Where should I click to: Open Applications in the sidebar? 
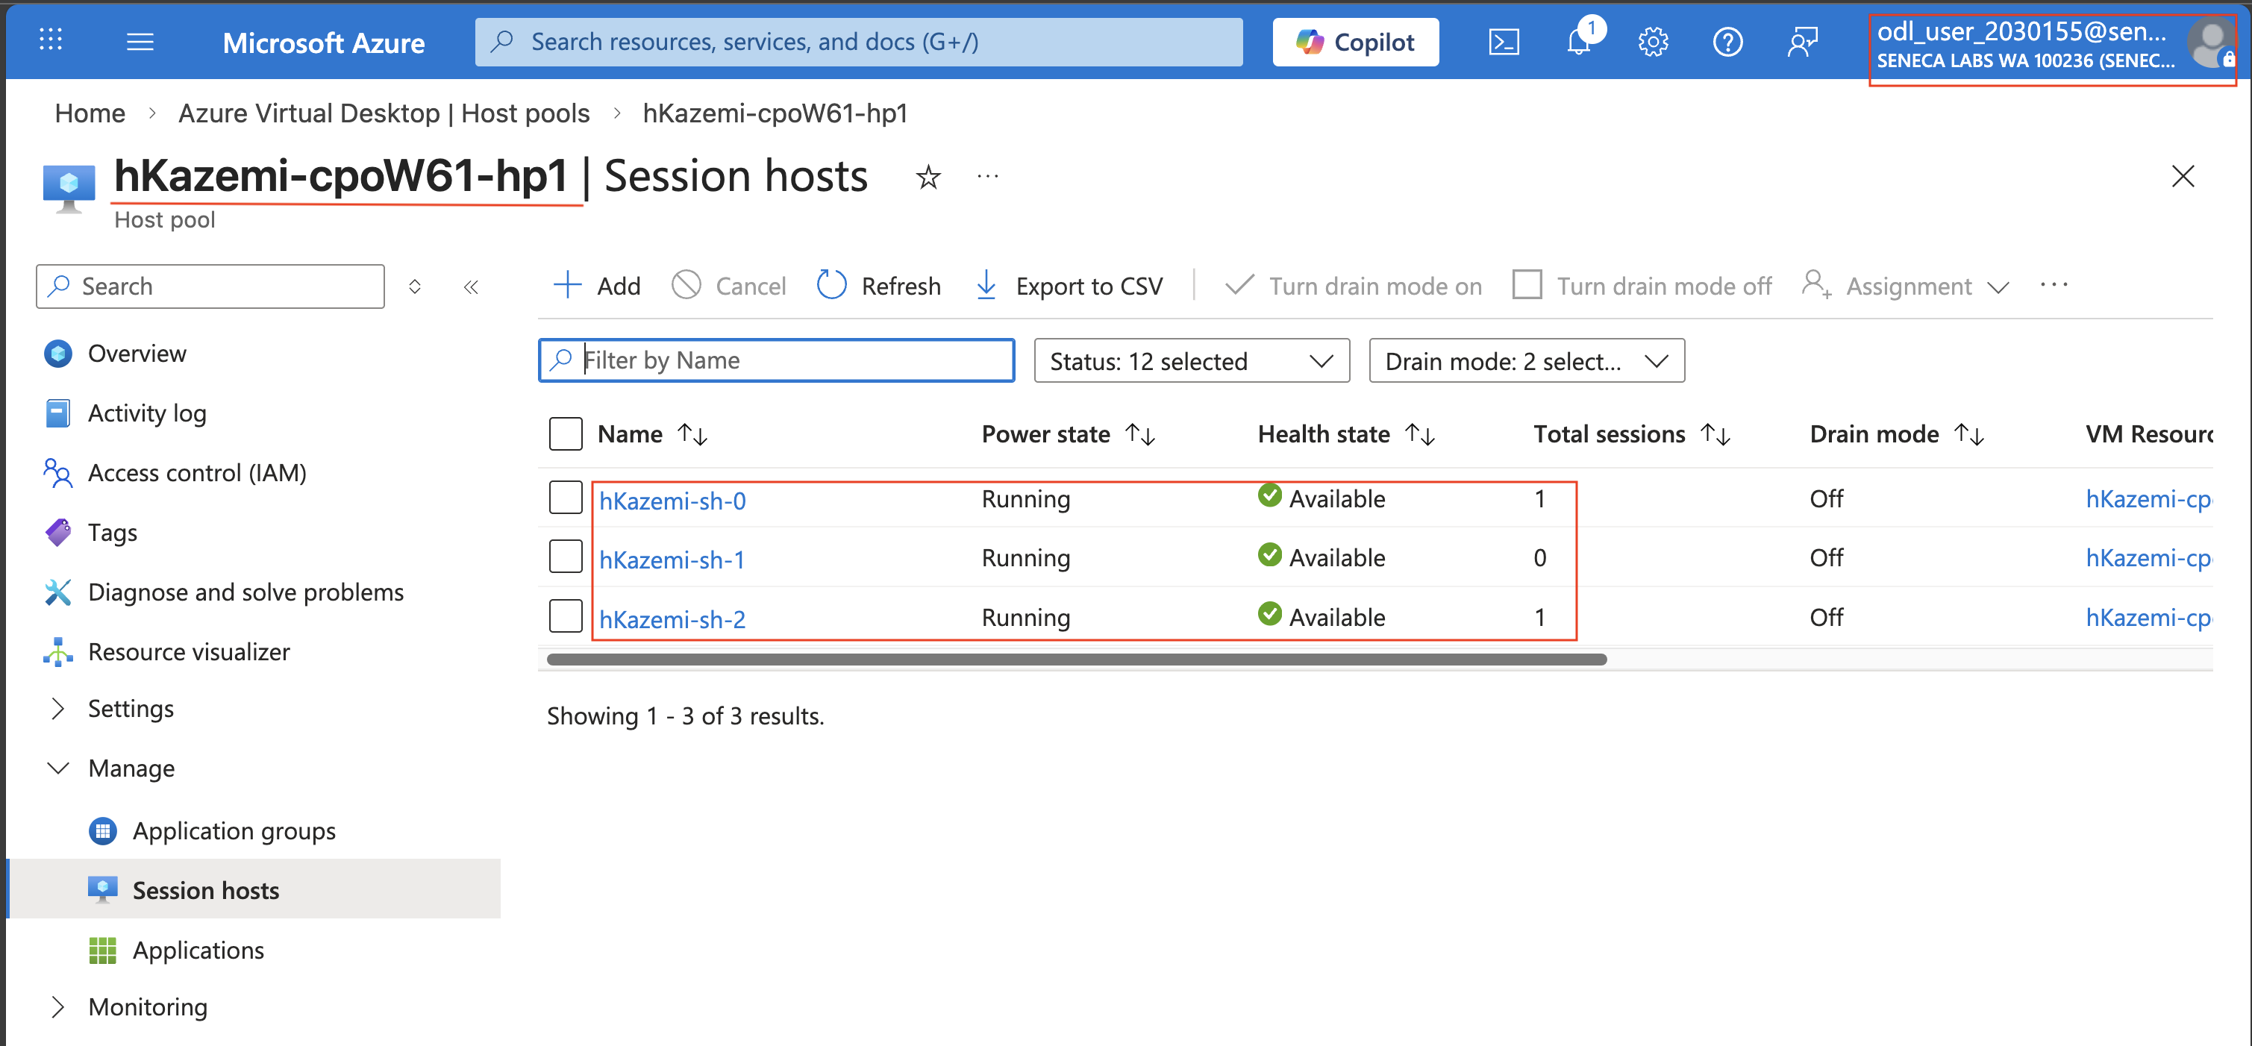pyautogui.click(x=198, y=951)
